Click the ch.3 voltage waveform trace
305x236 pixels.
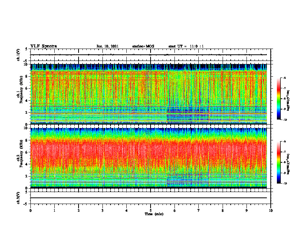tap(149, 198)
